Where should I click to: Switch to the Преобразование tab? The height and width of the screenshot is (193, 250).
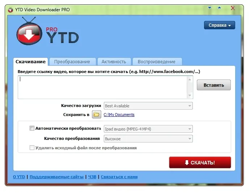(x=73, y=62)
